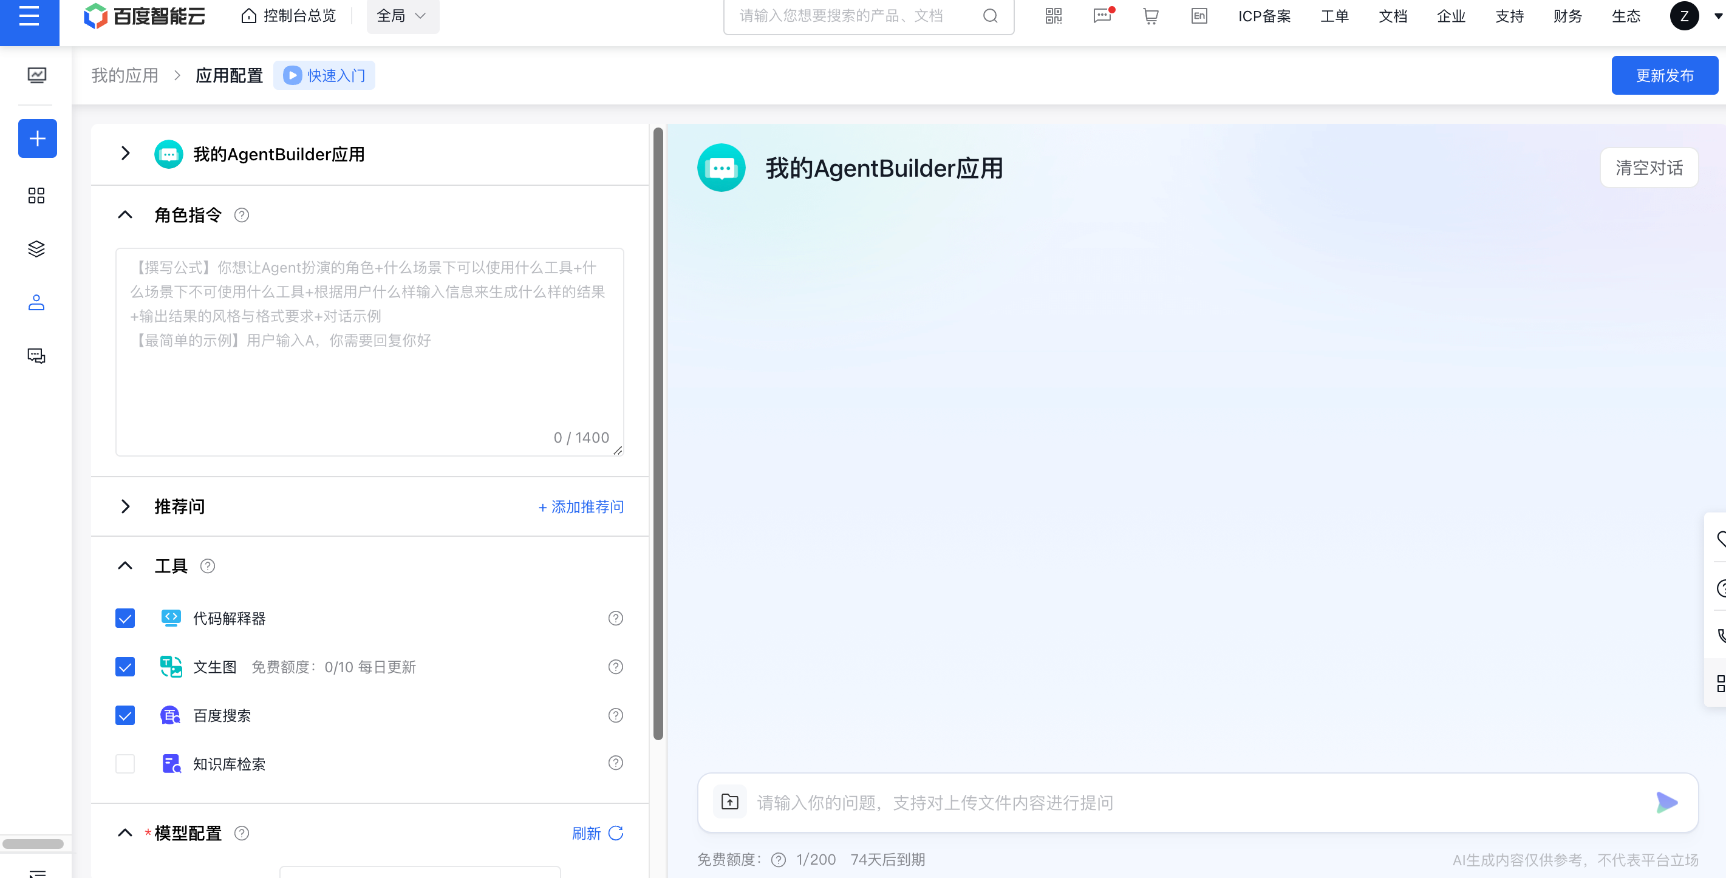Click the refresh circular arrow icon

616,832
